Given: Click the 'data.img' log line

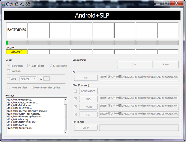Looking at the screenshot, I should [x=17, y=119].
